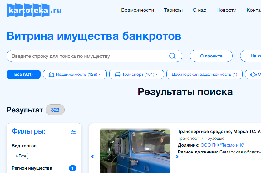Expand Транспорт category arrow
The width and height of the screenshot is (261, 173).
(156, 74)
